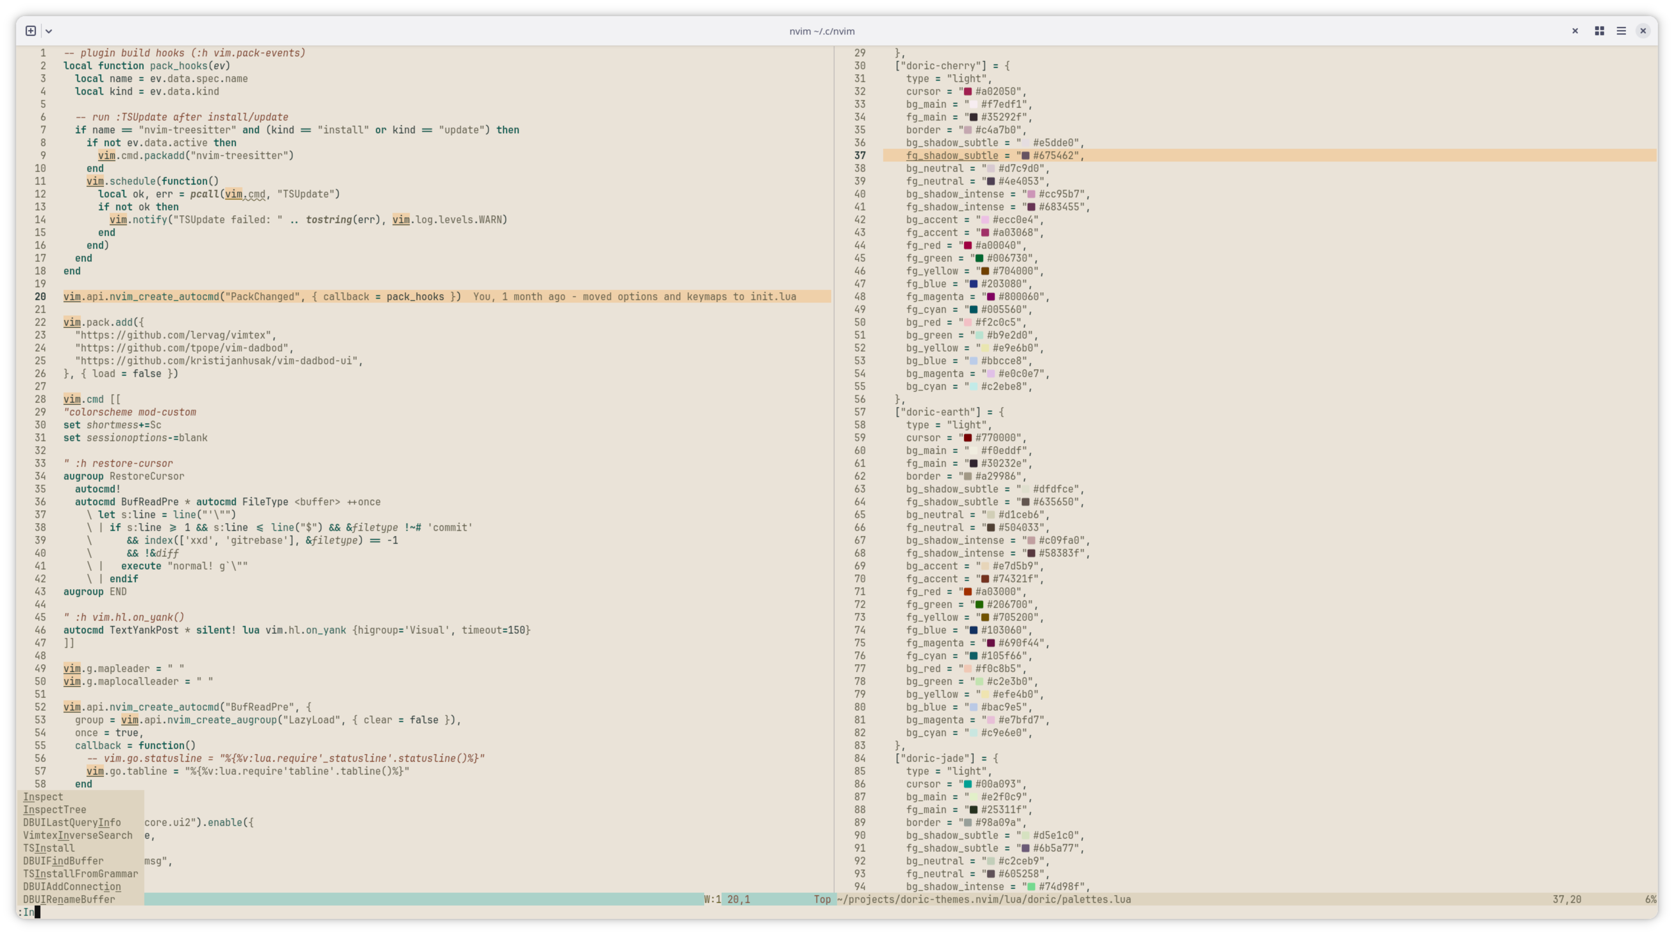
Task: Open the new-tab profile dropdown chevron
Action: click(49, 31)
